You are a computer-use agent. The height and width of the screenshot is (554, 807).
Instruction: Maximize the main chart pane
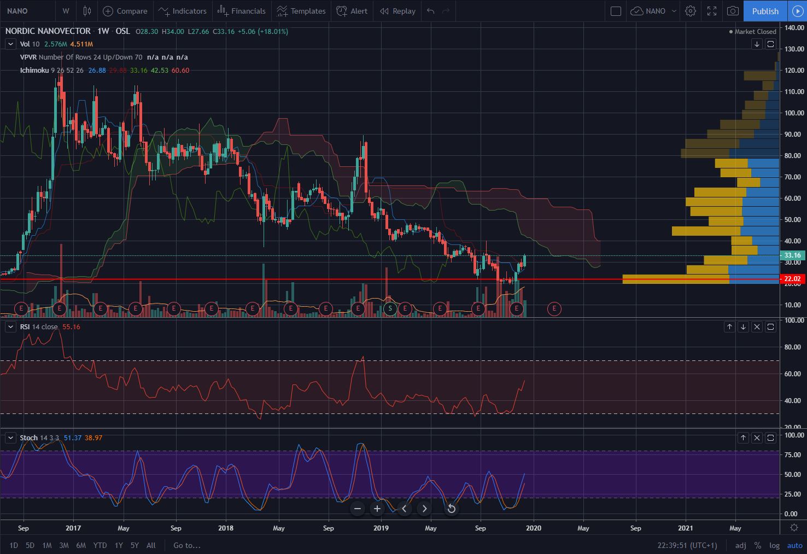(770, 44)
